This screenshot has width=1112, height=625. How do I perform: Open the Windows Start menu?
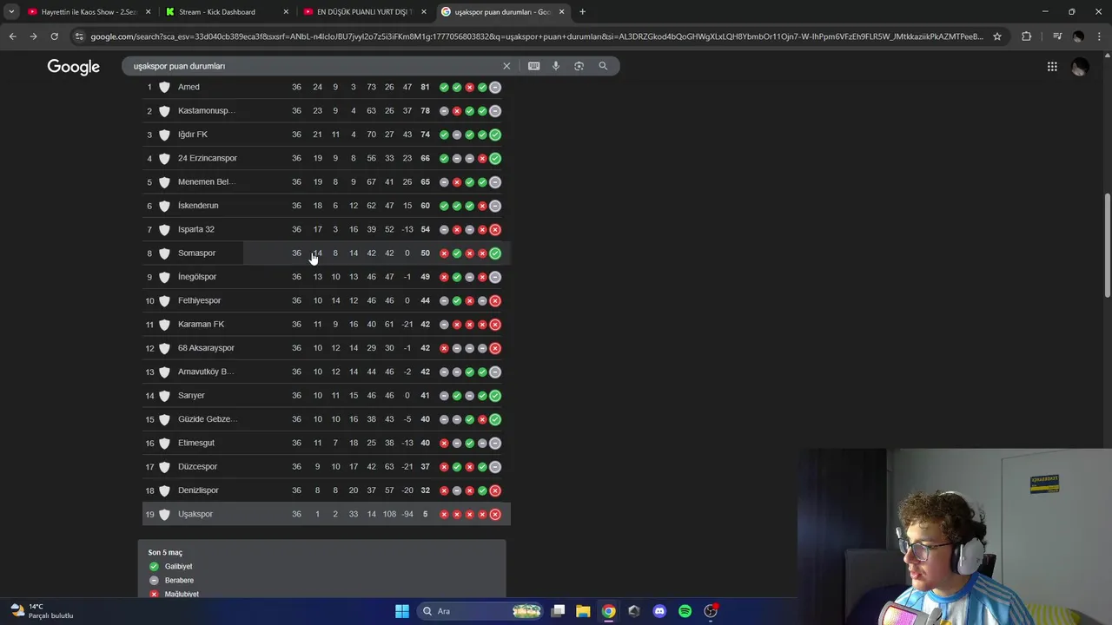tap(402, 611)
